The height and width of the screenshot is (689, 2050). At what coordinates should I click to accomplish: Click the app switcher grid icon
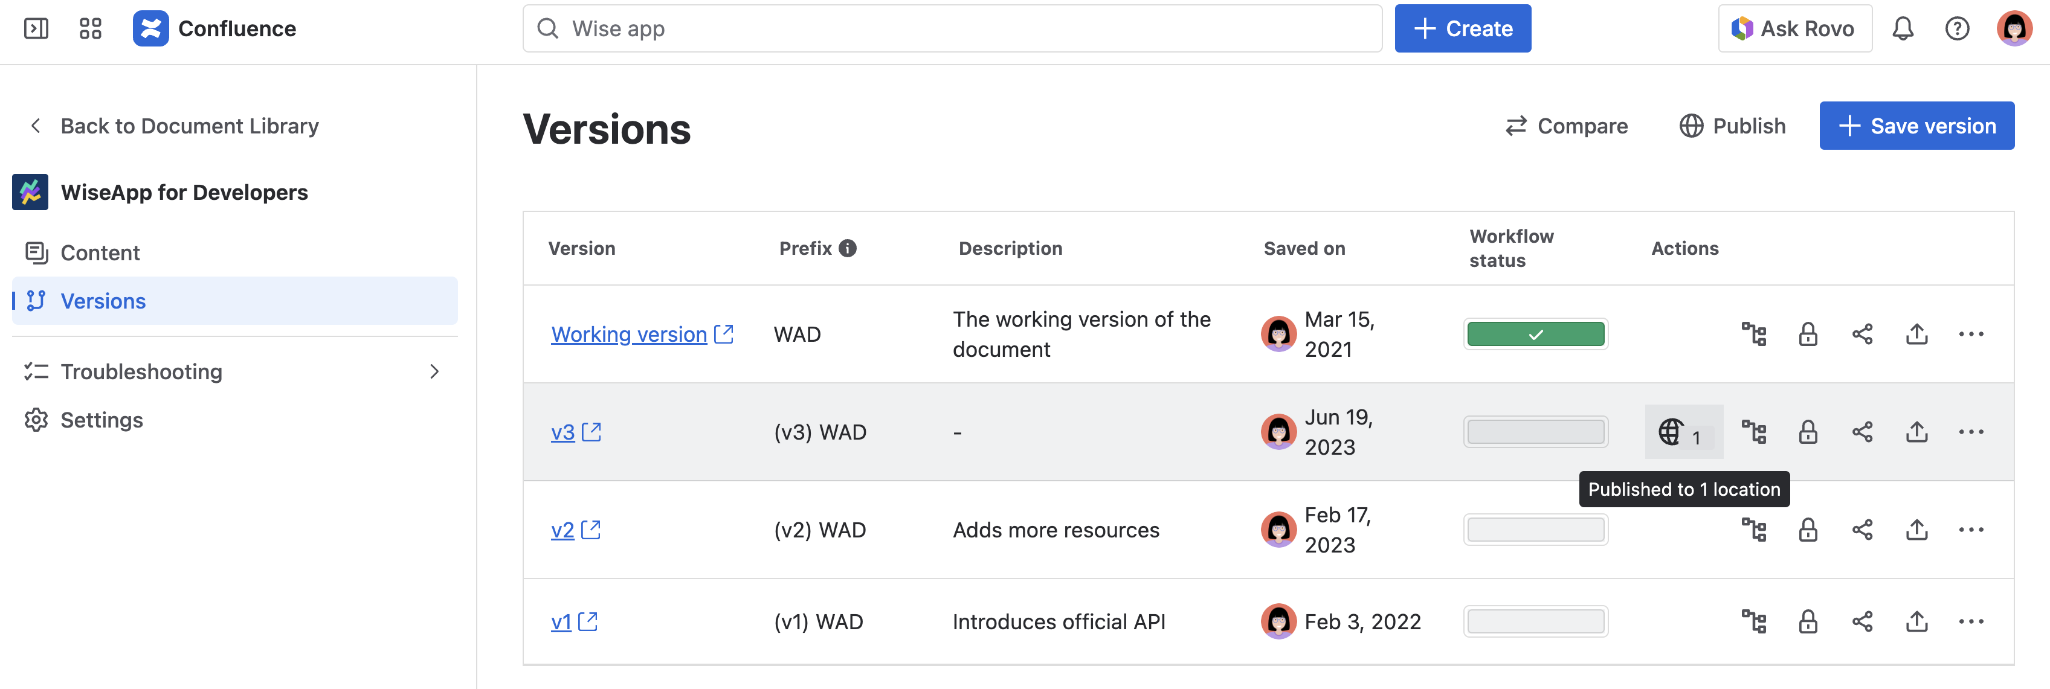point(90,28)
